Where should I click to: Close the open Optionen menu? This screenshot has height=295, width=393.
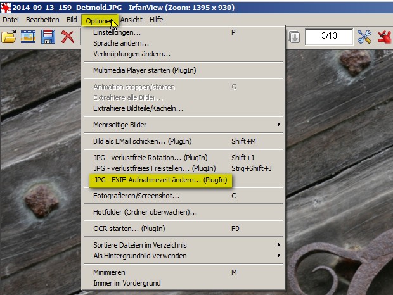99,20
